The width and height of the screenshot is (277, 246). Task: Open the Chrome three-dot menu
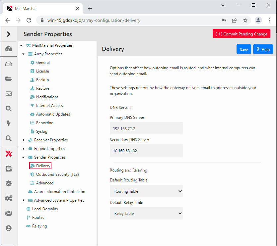pos(269,20)
